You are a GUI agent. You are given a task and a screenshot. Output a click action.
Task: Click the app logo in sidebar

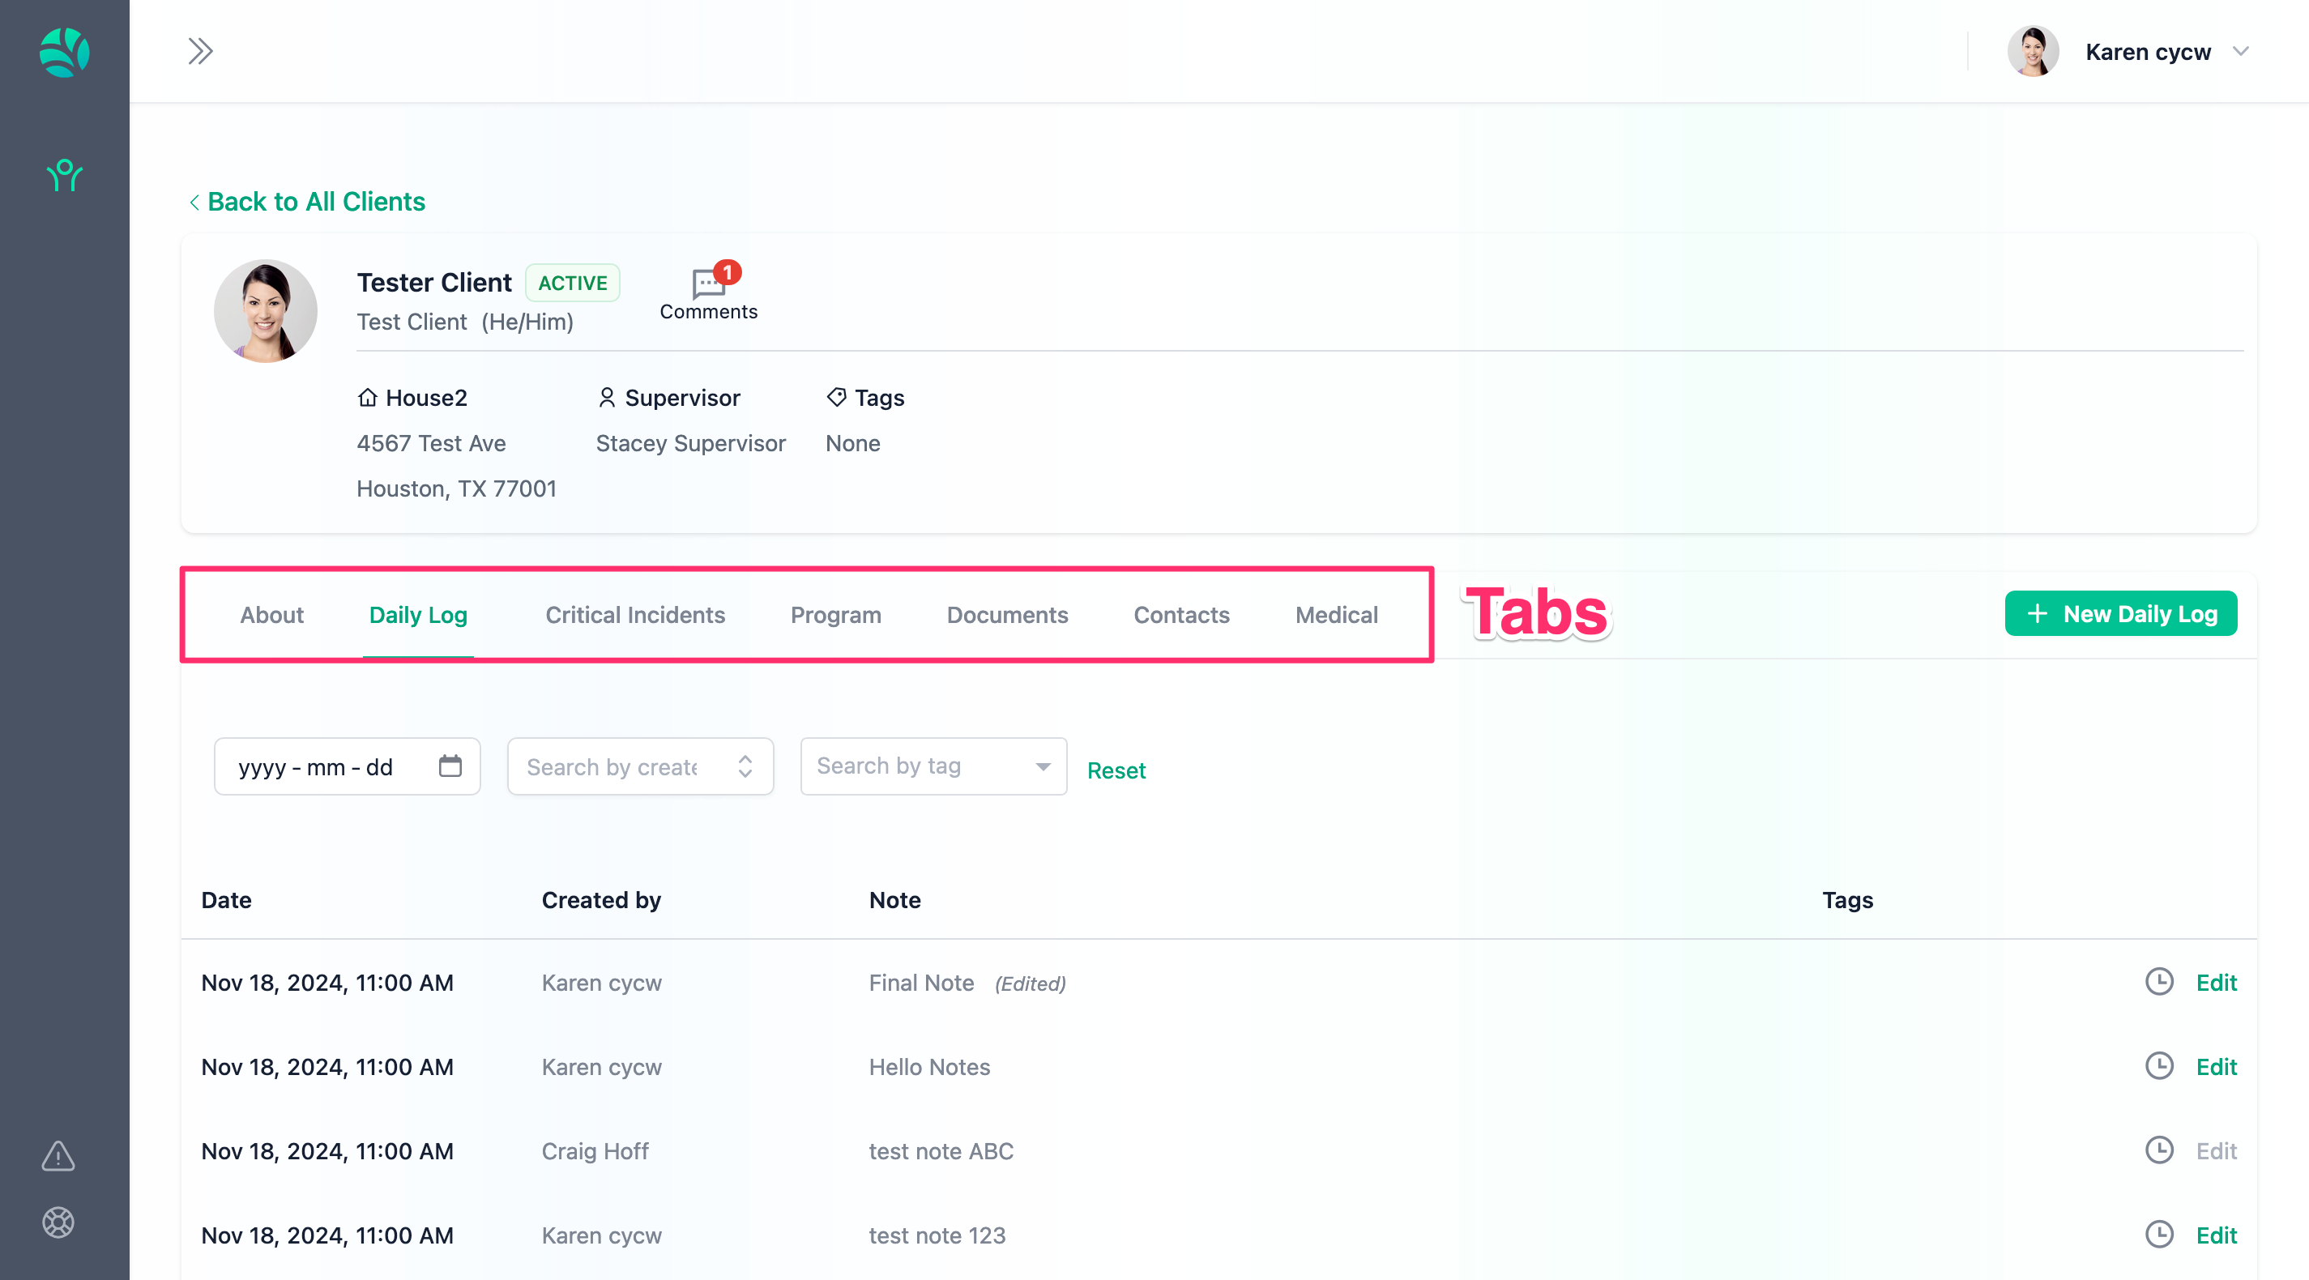[65, 52]
